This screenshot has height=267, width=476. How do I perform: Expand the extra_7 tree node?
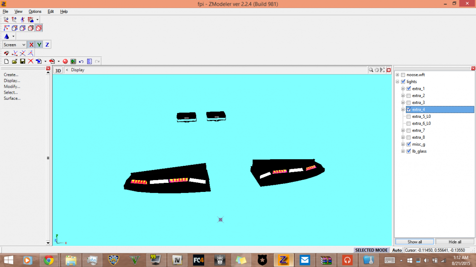pyautogui.click(x=403, y=131)
